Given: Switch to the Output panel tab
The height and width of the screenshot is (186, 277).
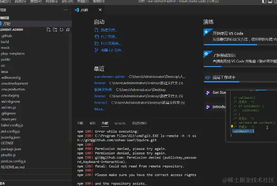Looking at the screenshot, I should (x=92, y=123).
